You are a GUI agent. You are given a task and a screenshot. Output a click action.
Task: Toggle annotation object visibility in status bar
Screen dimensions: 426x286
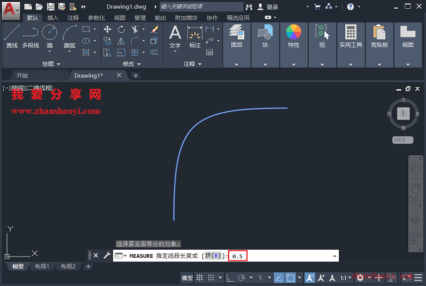click(309, 278)
